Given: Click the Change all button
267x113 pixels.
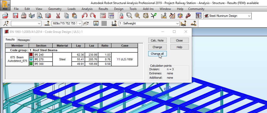Looking at the screenshot, I should click(x=157, y=54).
